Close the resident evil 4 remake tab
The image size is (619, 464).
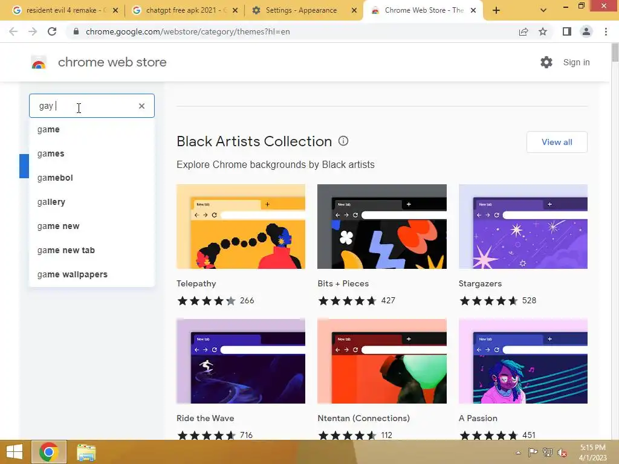point(115,11)
